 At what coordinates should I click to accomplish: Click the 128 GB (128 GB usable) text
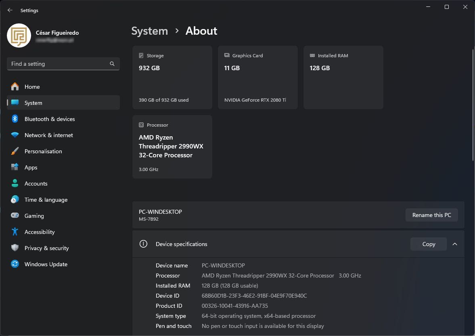(230, 286)
